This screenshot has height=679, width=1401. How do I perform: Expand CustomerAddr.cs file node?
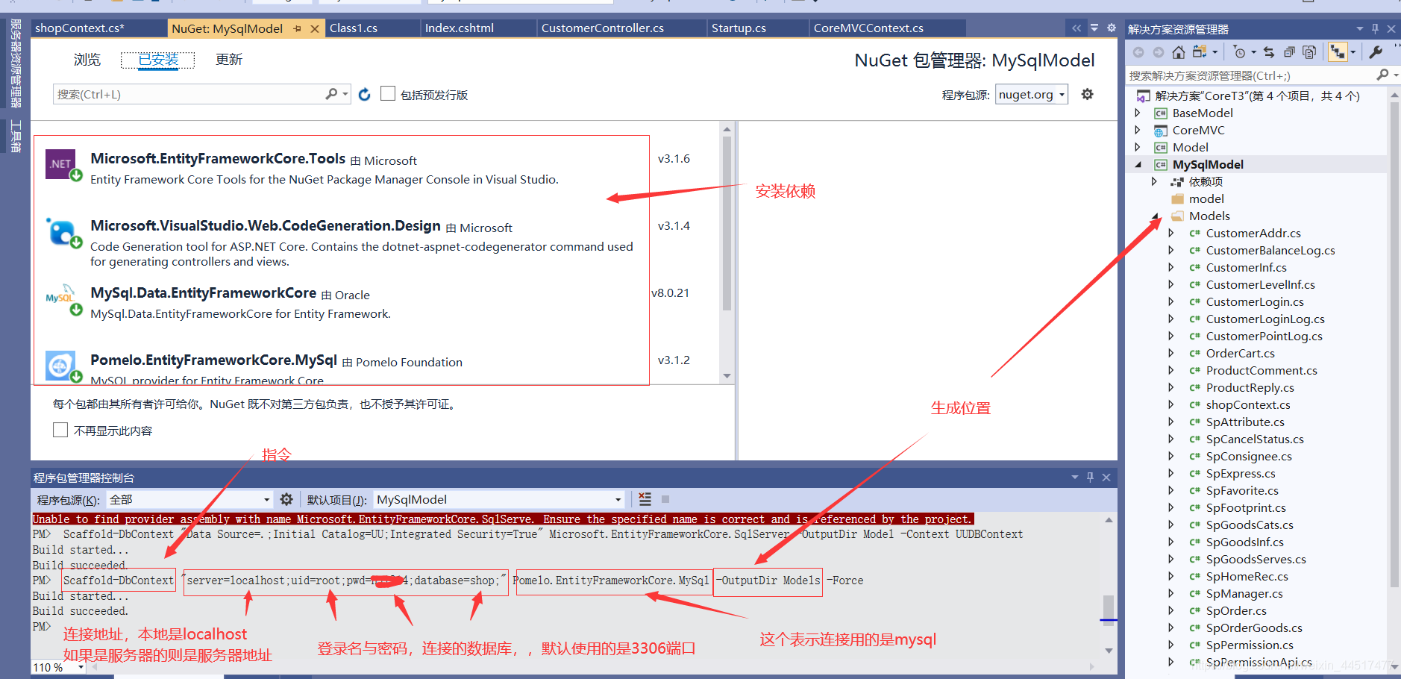1171,233
